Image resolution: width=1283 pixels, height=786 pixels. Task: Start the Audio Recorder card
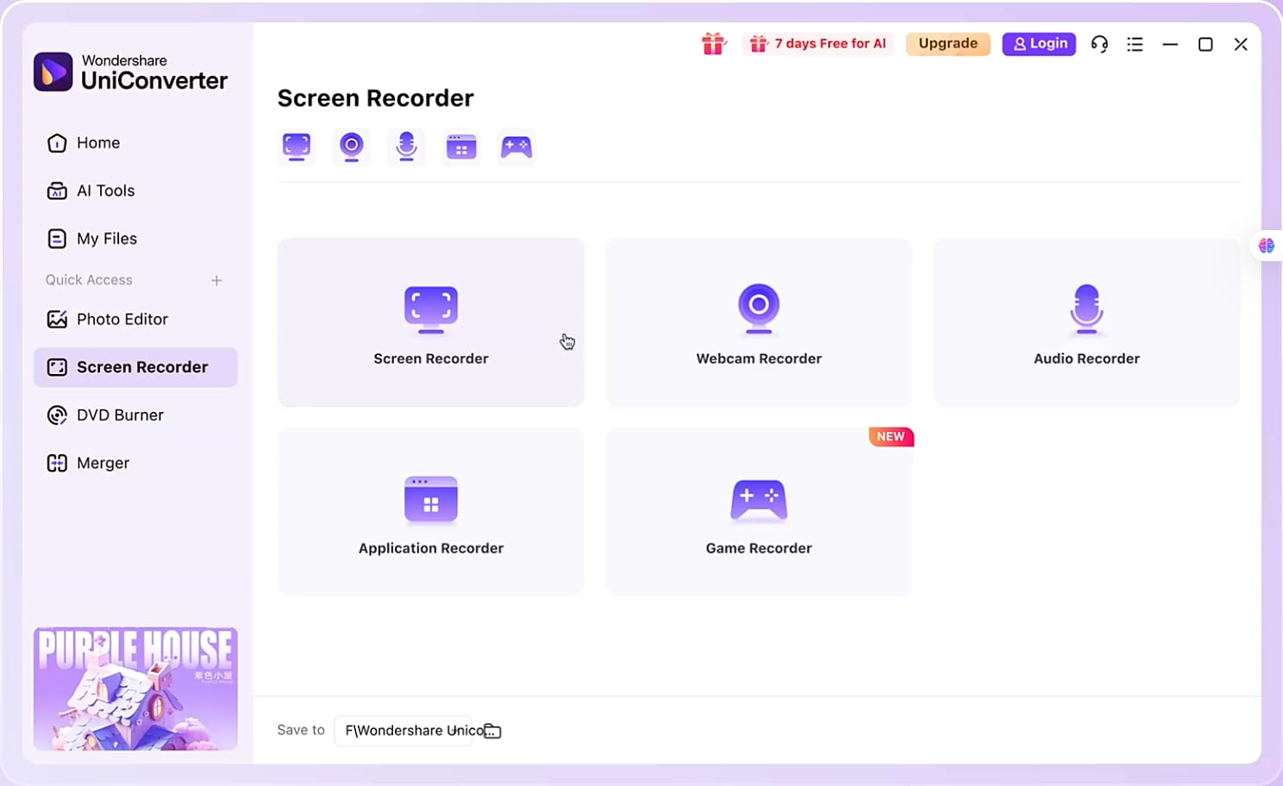pyautogui.click(x=1086, y=322)
